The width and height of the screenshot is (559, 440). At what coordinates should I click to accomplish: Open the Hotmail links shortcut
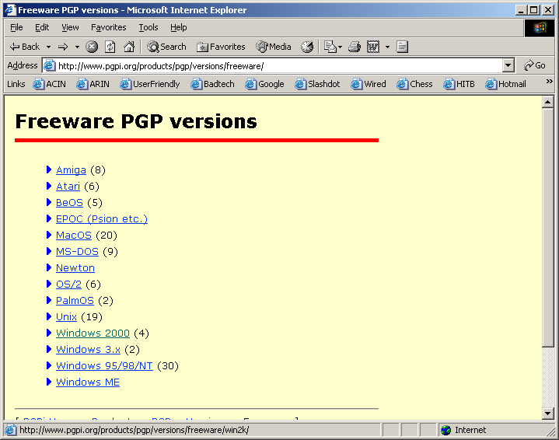point(505,84)
